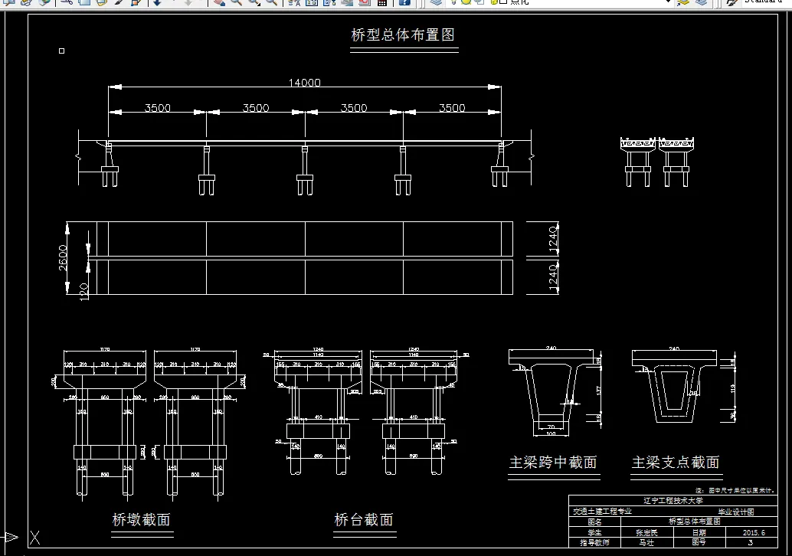Click the Paste from Clipboard icon
The height and width of the screenshot is (556, 792).
click(102, 4)
